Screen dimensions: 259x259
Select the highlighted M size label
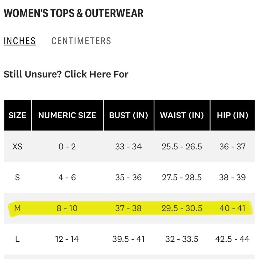tap(17, 208)
